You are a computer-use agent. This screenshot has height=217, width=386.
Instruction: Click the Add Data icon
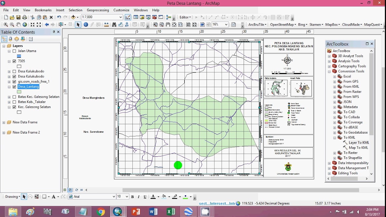pyautogui.click(x=73, y=17)
